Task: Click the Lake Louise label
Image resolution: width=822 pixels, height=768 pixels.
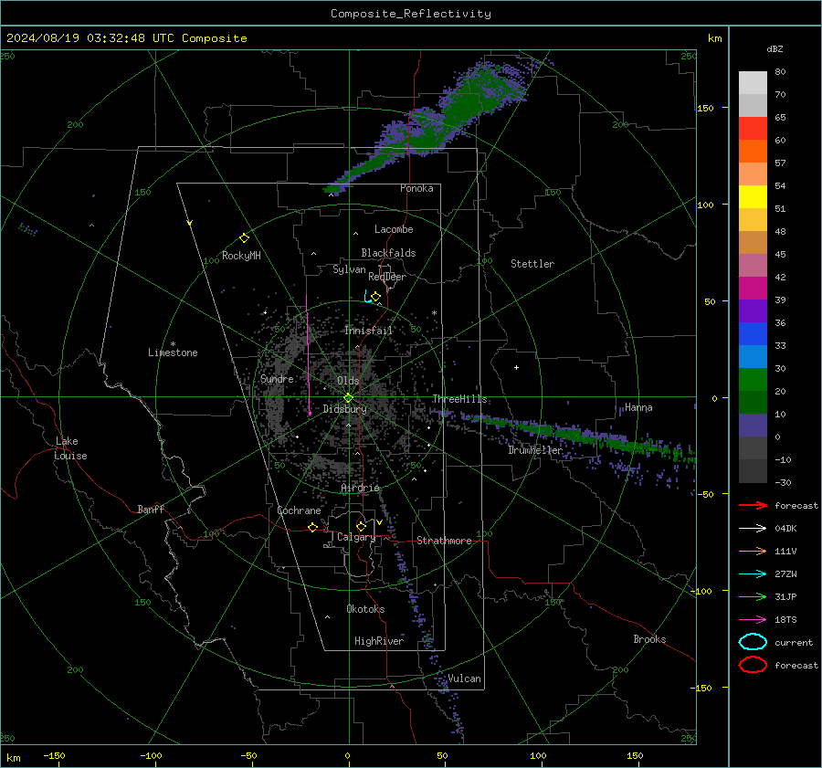Action: (70, 448)
